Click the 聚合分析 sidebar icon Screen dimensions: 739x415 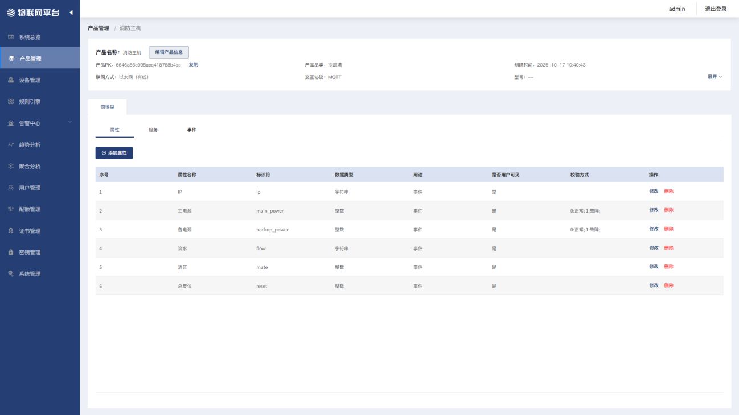[x=11, y=166]
